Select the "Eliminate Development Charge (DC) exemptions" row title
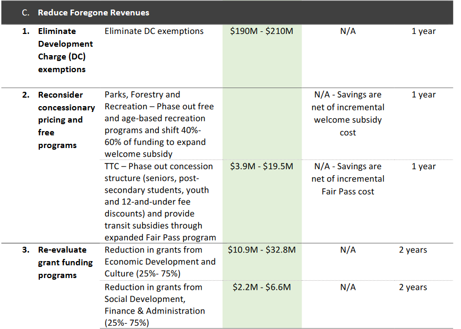 tap(65, 50)
